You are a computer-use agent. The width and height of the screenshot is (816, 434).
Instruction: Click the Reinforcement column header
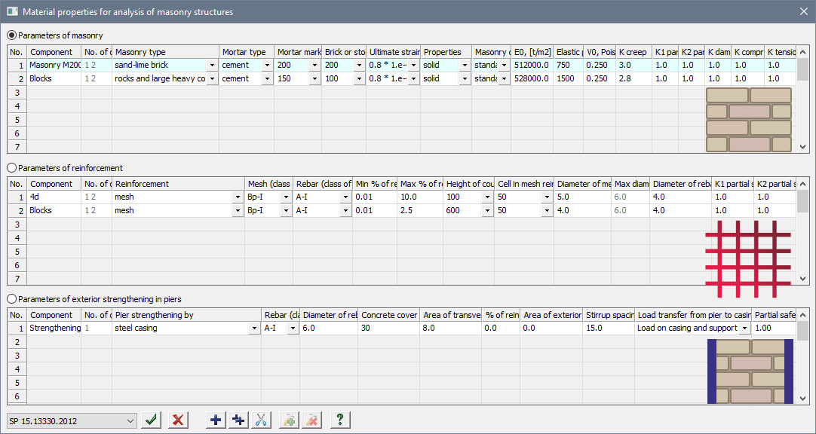tap(178, 184)
